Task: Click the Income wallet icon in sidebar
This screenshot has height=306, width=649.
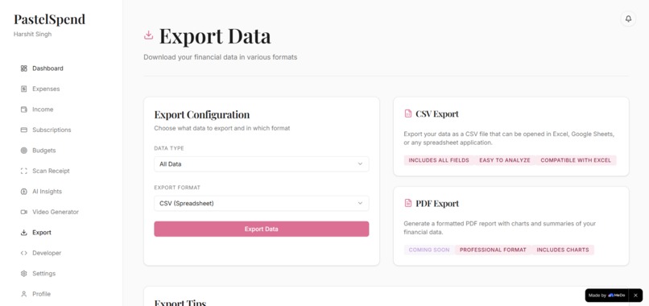Action: (x=23, y=110)
